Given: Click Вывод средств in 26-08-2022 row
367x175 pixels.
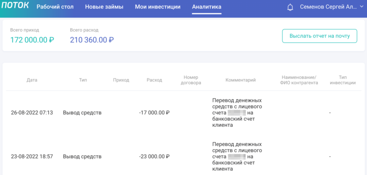Looking at the screenshot, I should [x=82, y=113].
